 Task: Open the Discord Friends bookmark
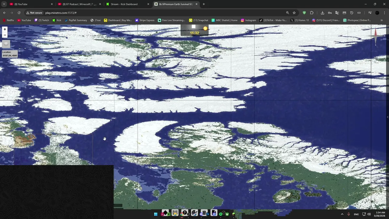tap(326, 20)
